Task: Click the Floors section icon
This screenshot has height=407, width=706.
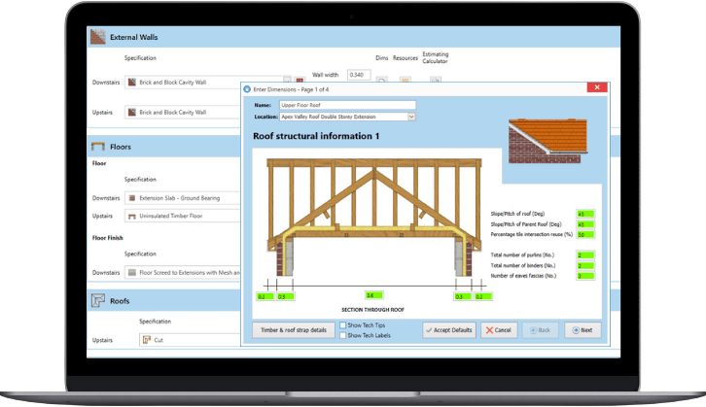Action: coord(97,147)
